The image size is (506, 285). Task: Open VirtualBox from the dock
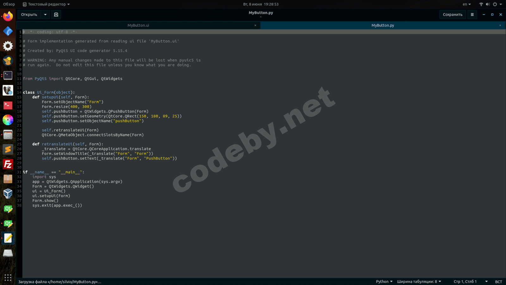pyautogui.click(x=8, y=193)
